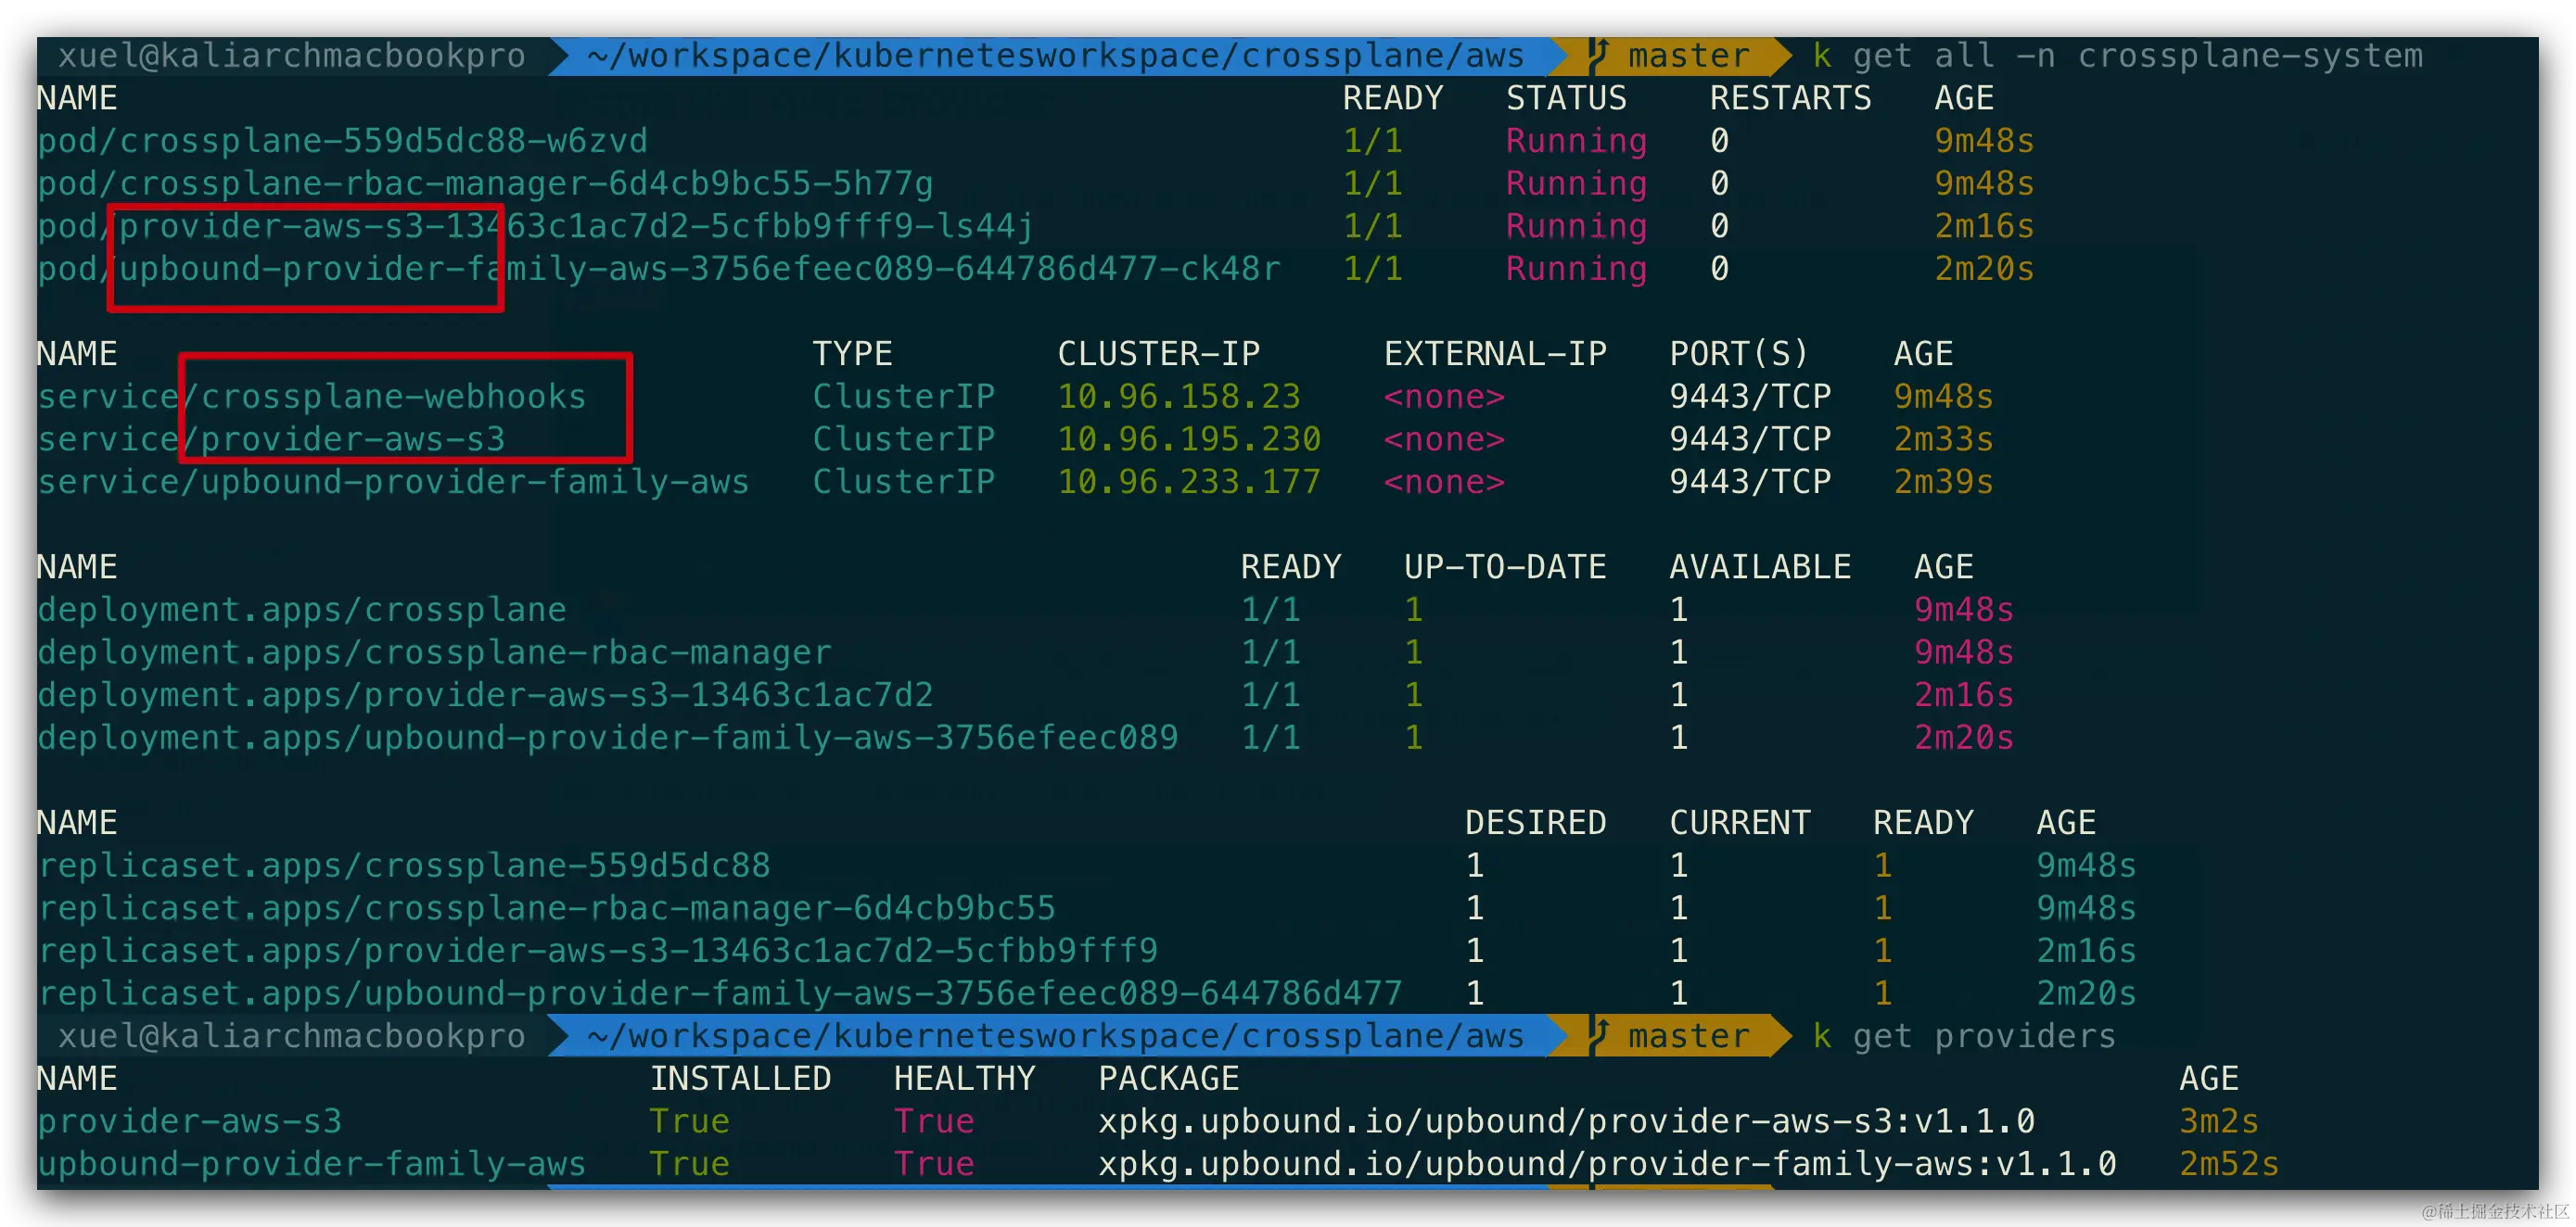Image resolution: width=2576 pixels, height=1227 pixels.
Task: Click deployment.apps/upbound-provider-family-aws-3756efeec089
Action: [x=608, y=738]
